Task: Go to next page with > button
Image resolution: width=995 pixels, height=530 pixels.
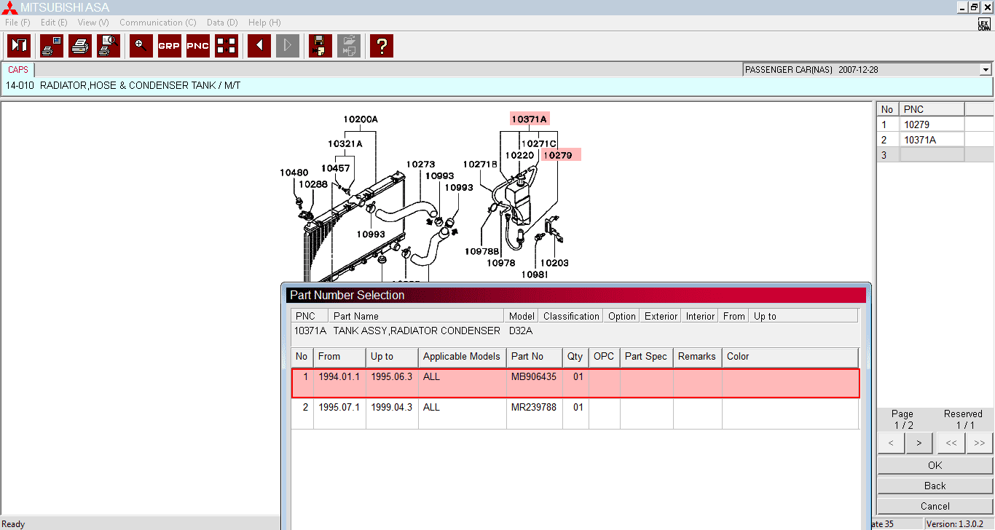Action: pyautogui.click(x=919, y=443)
